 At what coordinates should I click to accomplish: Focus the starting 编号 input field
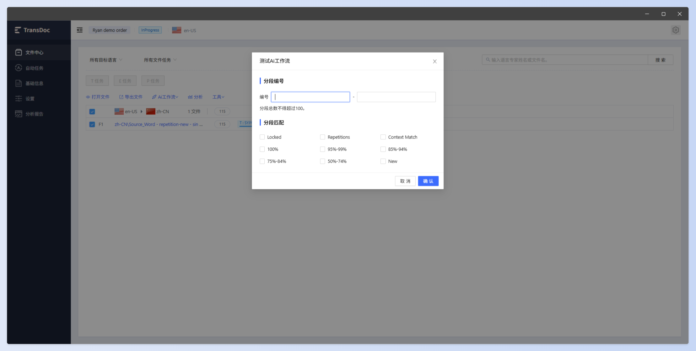tap(311, 97)
